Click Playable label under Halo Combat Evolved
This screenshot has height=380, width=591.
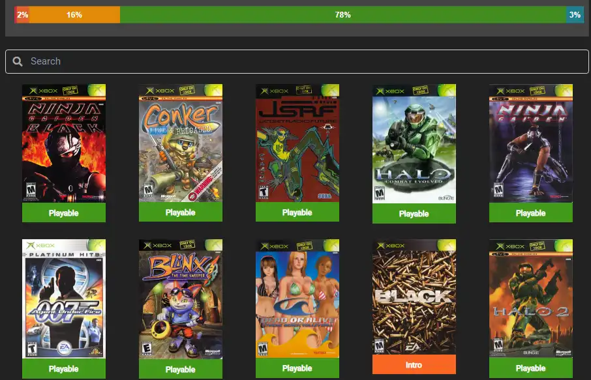tap(414, 214)
